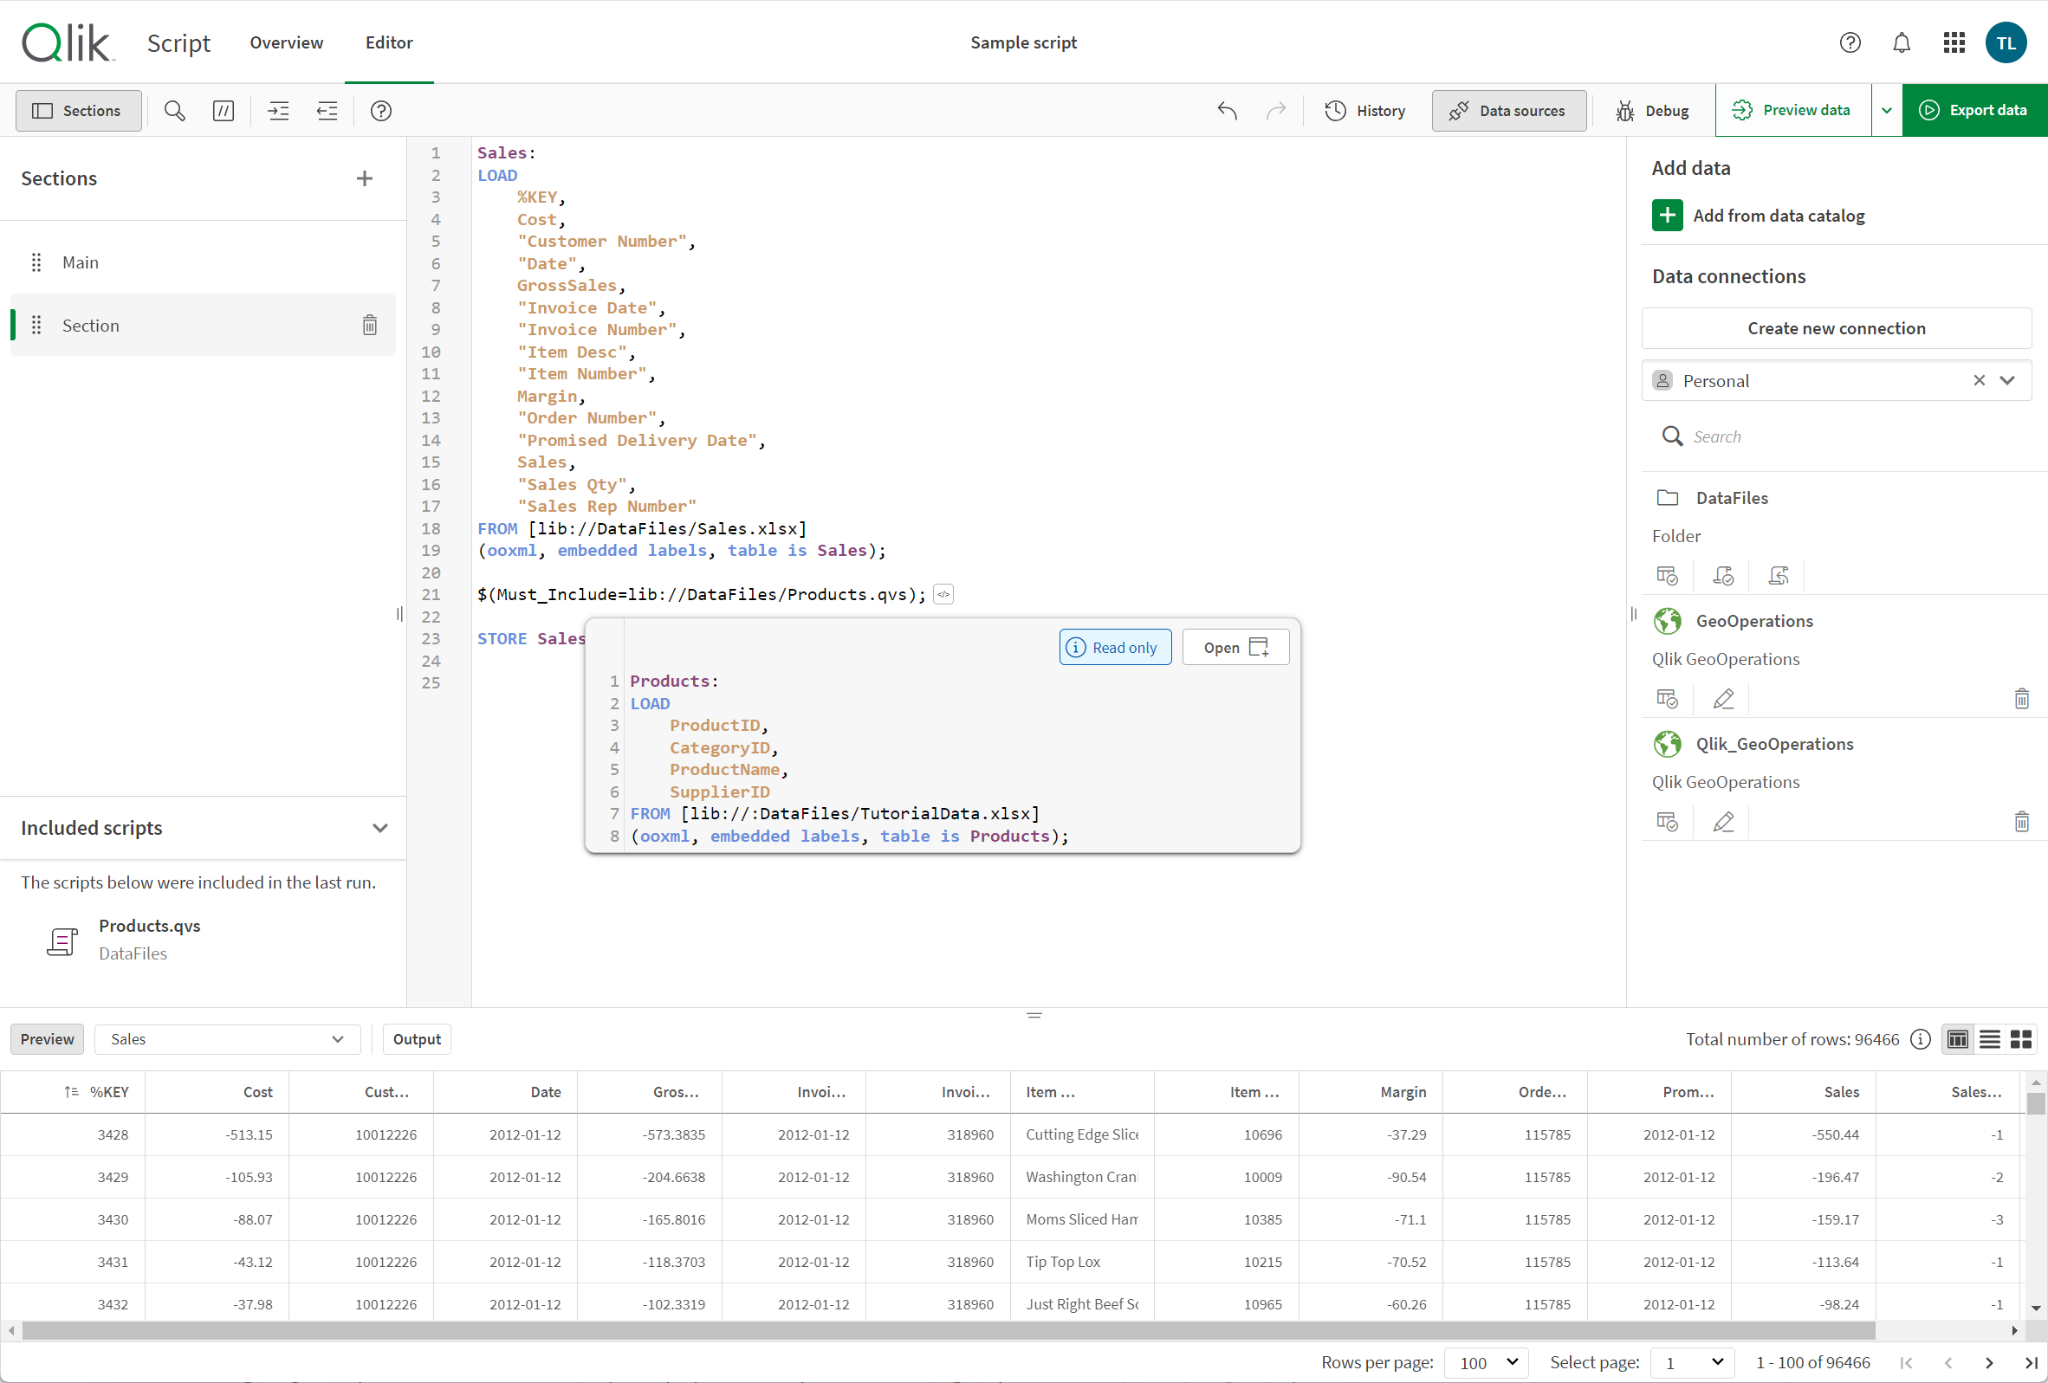Click the indent decrease icon

point(326,111)
